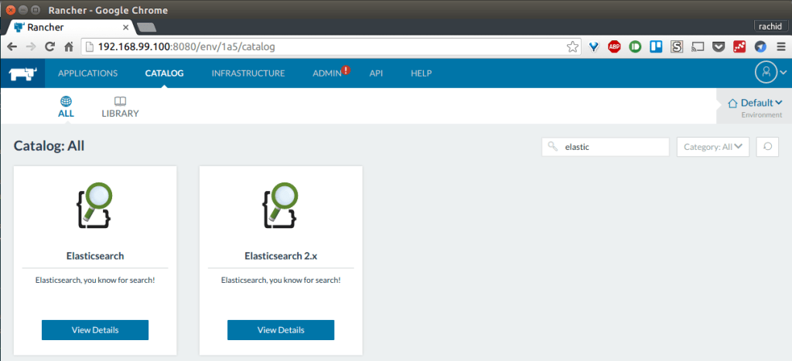Open the APPLICATIONS menu
Image resolution: width=792 pixels, height=361 pixels.
[88, 73]
